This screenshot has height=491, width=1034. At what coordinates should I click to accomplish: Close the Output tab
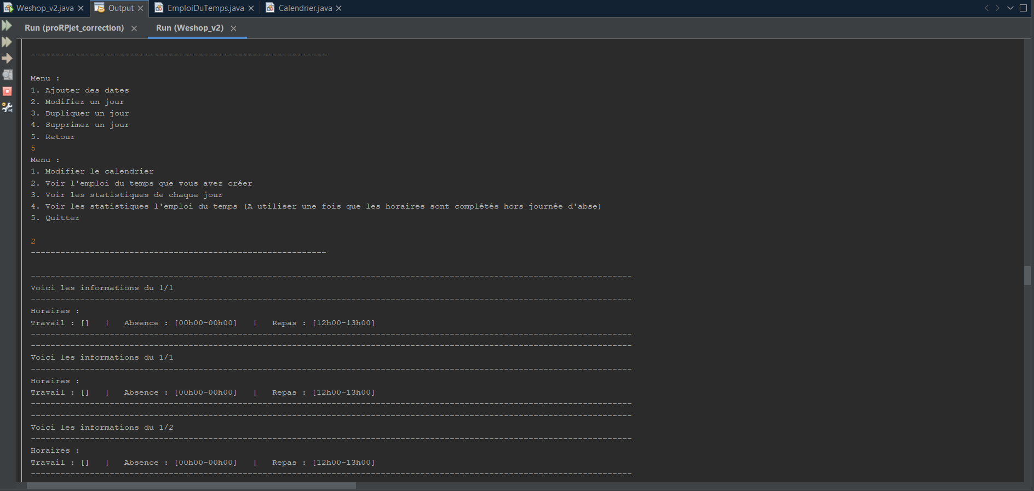pyautogui.click(x=141, y=8)
